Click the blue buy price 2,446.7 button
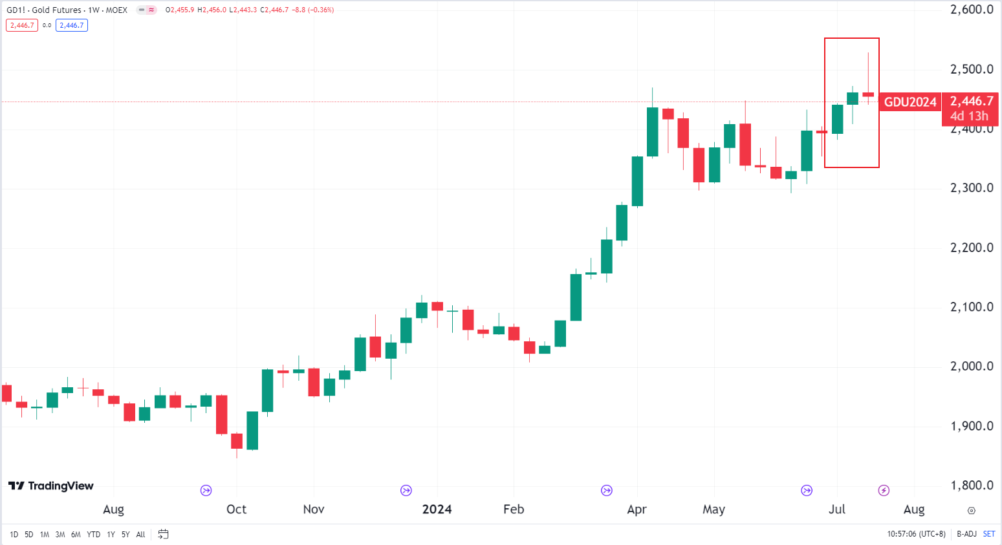Viewport: 1002px width, 545px height. tap(71, 25)
